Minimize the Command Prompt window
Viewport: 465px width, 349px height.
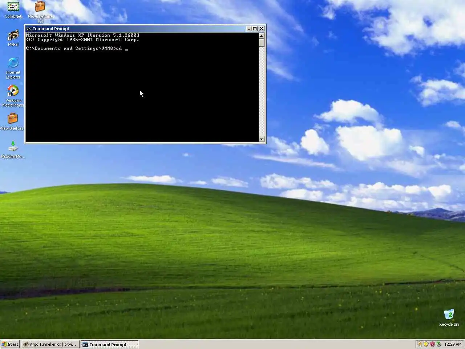pos(249,29)
